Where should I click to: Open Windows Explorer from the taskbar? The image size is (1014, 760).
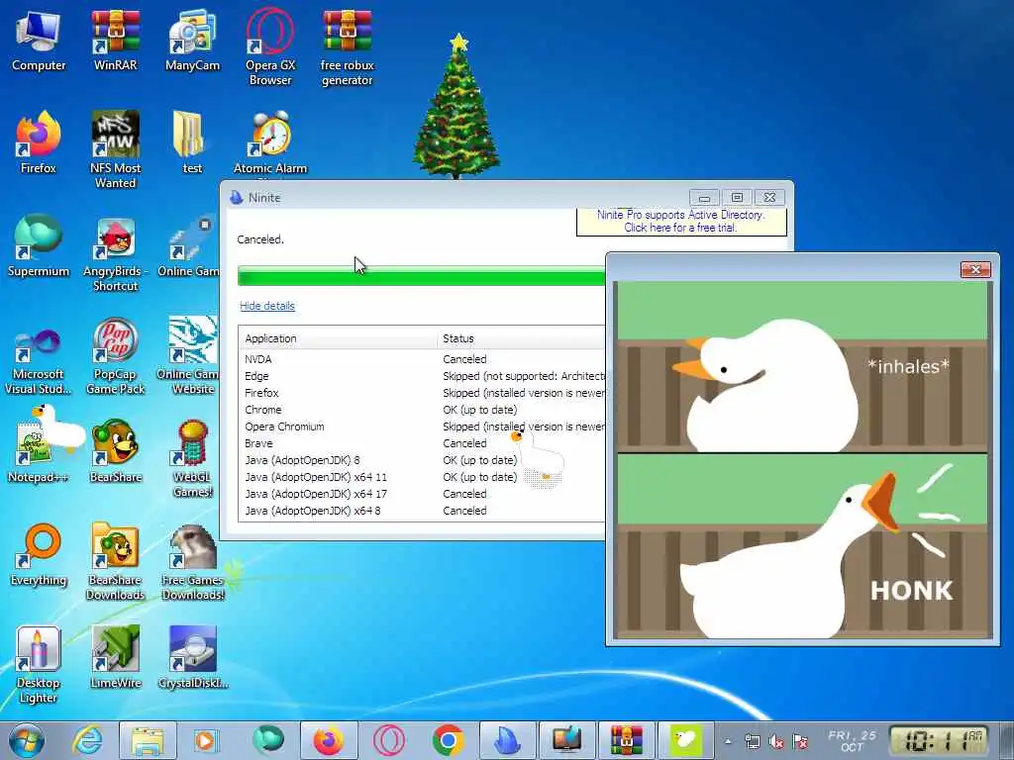click(148, 740)
